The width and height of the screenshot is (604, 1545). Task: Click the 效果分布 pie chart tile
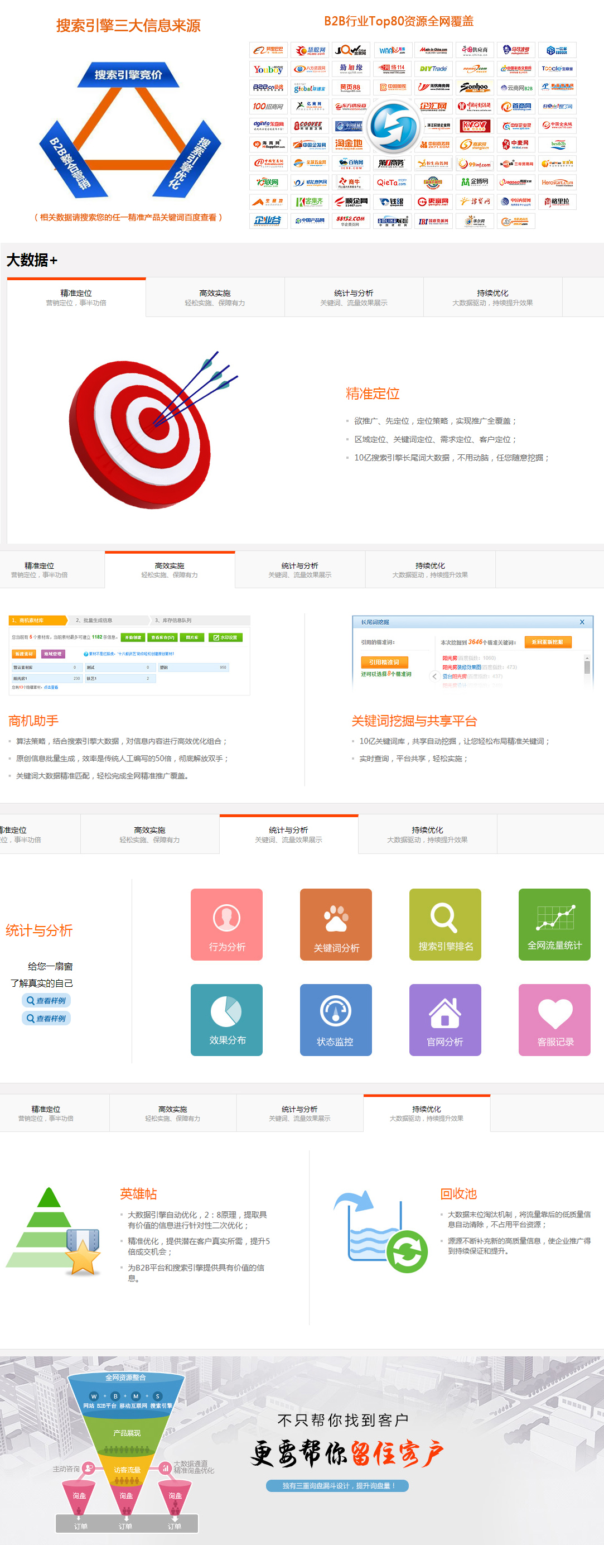point(226,1020)
